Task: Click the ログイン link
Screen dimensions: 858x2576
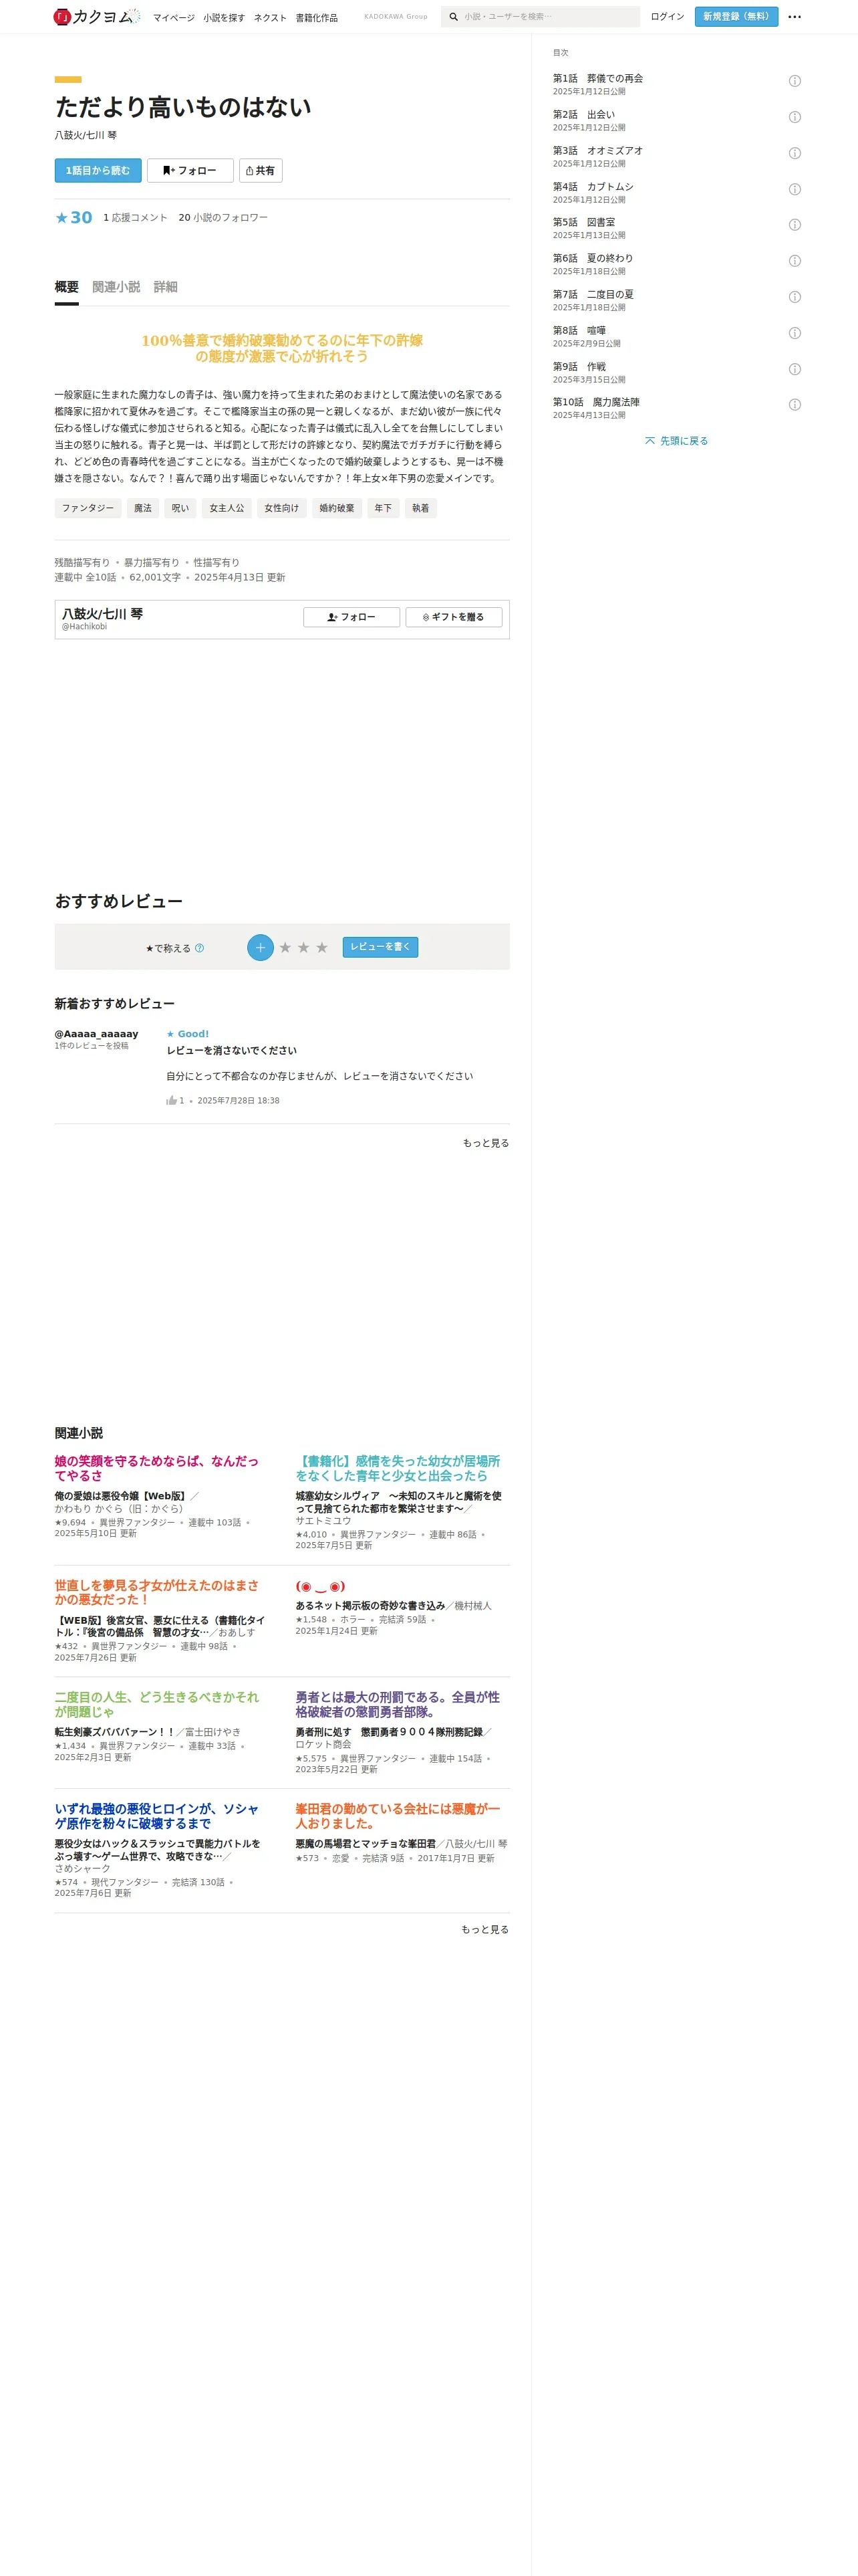Action: coord(668,17)
